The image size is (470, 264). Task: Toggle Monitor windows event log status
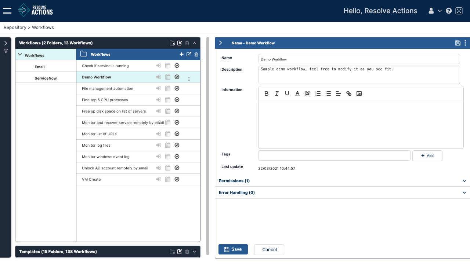point(177,157)
